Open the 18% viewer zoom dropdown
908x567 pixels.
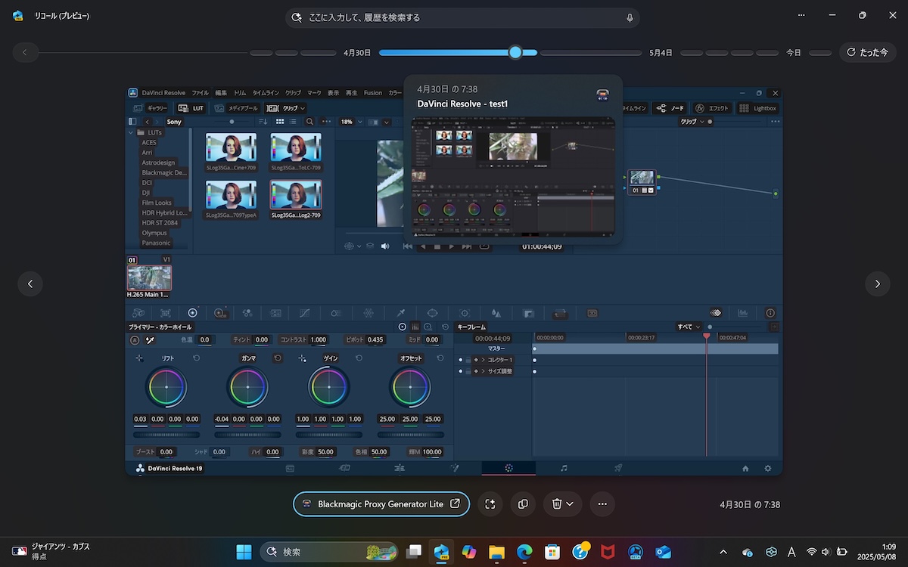tap(350, 122)
